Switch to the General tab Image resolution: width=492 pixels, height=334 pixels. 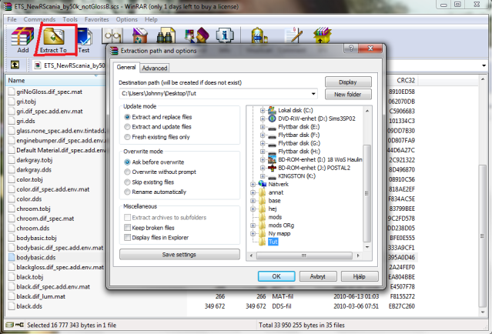coord(126,67)
